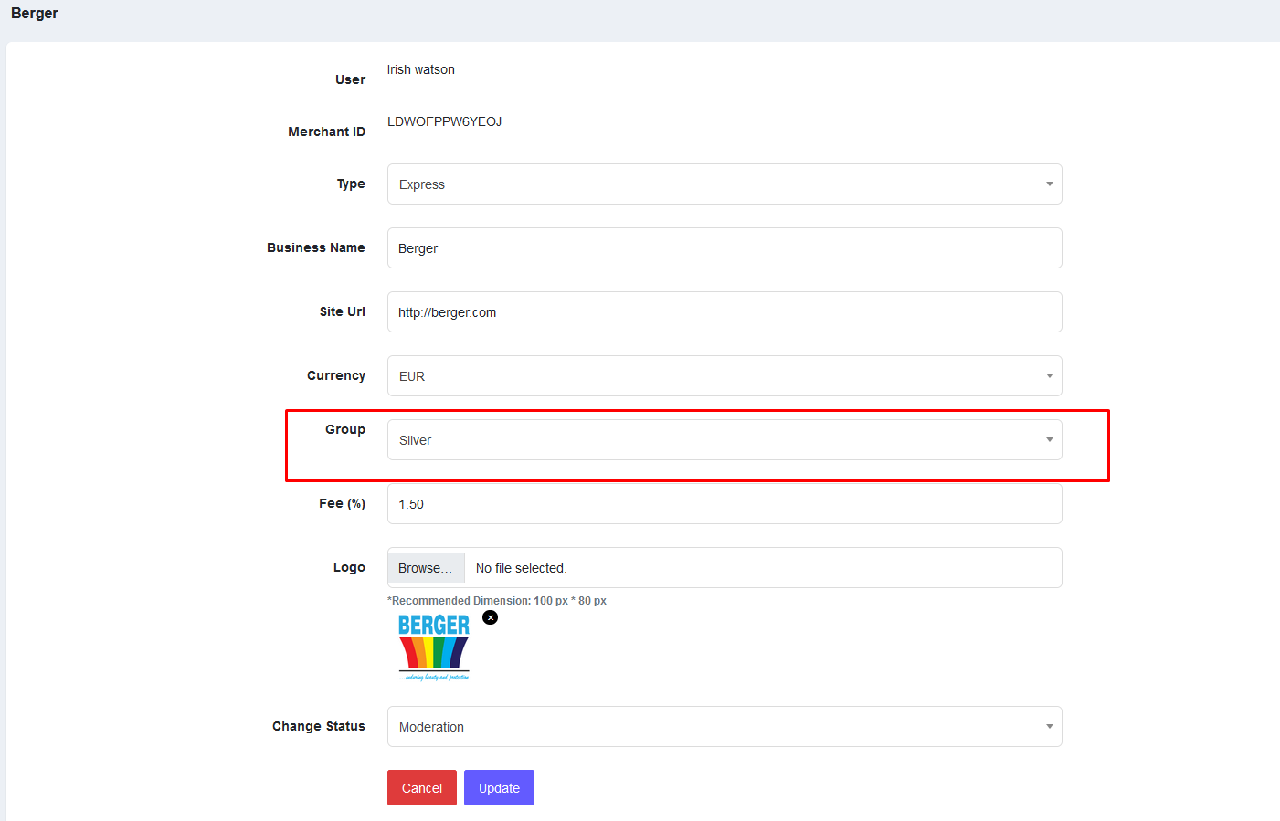Click the Site Url label

click(343, 311)
